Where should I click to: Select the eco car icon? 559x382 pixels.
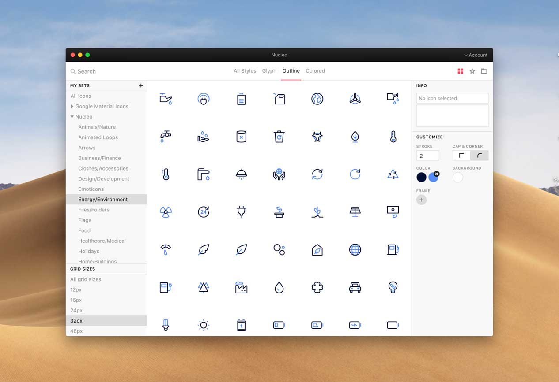tap(355, 287)
